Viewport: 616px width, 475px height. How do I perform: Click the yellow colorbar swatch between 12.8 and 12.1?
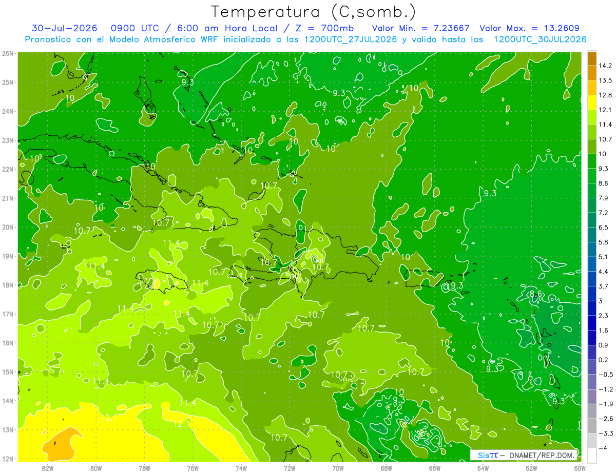592,102
